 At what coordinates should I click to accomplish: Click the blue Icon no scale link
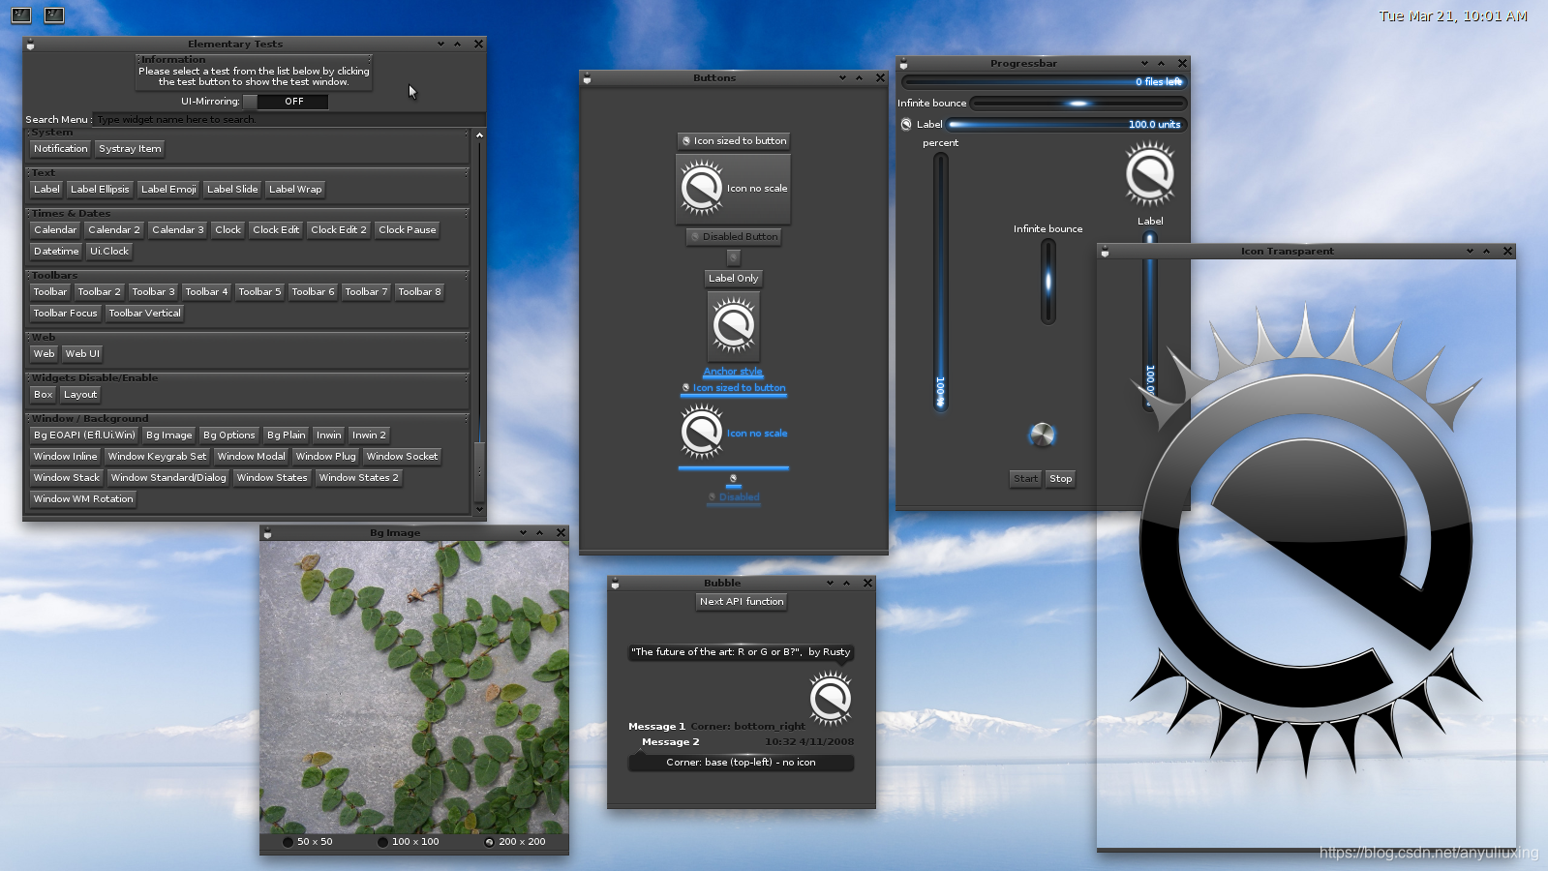pos(734,434)
